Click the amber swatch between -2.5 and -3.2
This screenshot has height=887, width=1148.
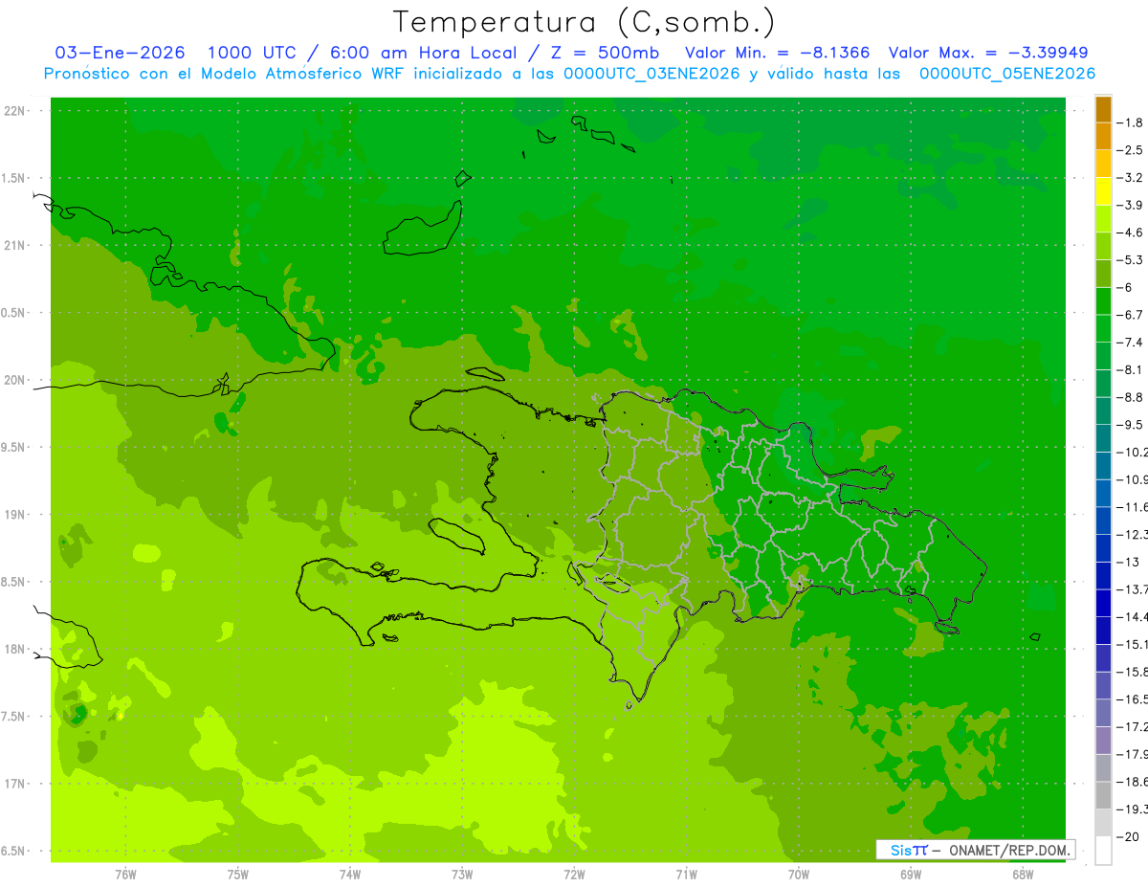[1103, 164]
